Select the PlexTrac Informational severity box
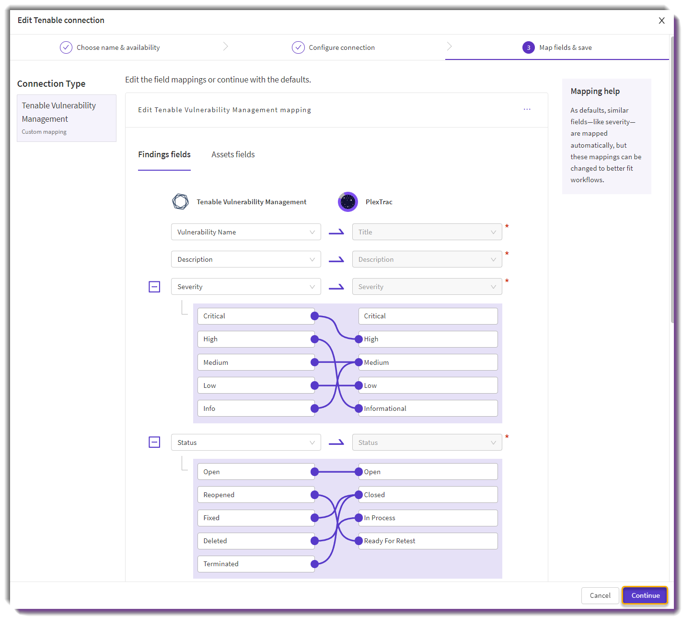694x629 pixels. [428, 408]
